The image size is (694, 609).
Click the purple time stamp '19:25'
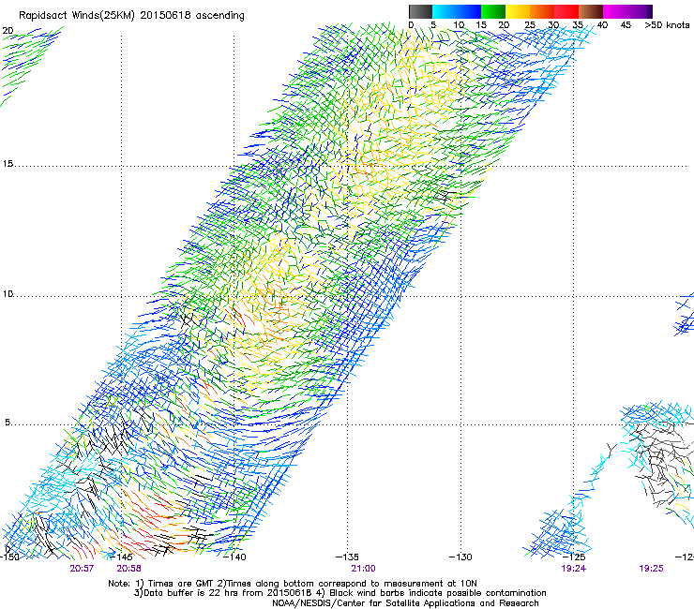pos(651,569)
